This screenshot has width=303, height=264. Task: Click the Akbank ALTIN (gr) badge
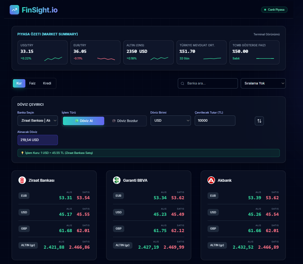(x=217, y=245)
